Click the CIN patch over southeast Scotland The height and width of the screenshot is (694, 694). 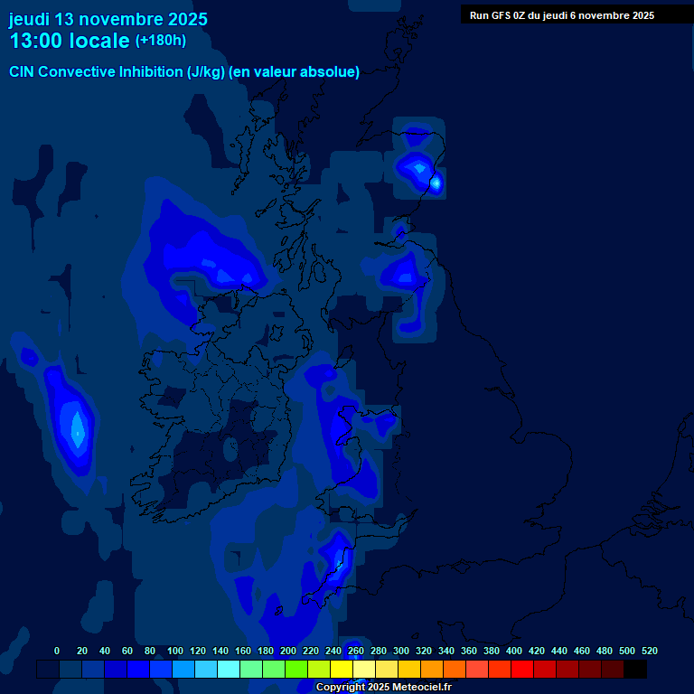403,271
